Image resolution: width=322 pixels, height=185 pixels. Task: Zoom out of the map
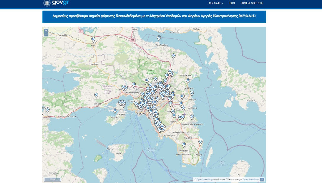(x=46, y=34)
